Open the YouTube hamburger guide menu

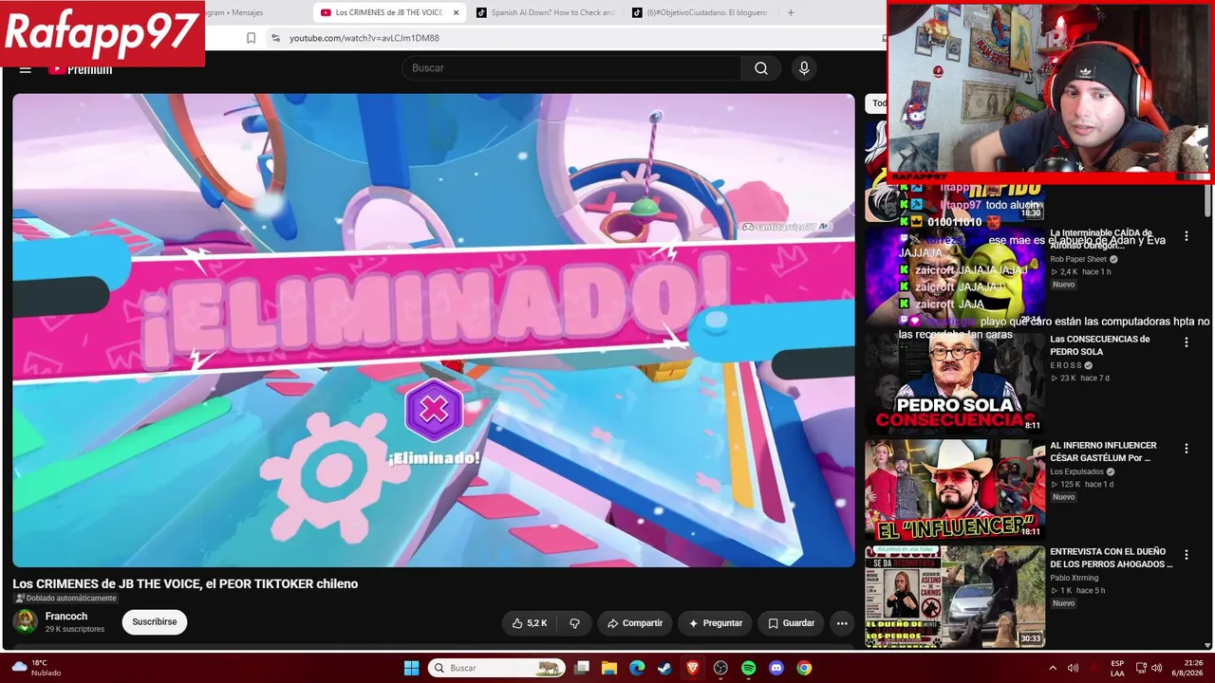(26, 68)
